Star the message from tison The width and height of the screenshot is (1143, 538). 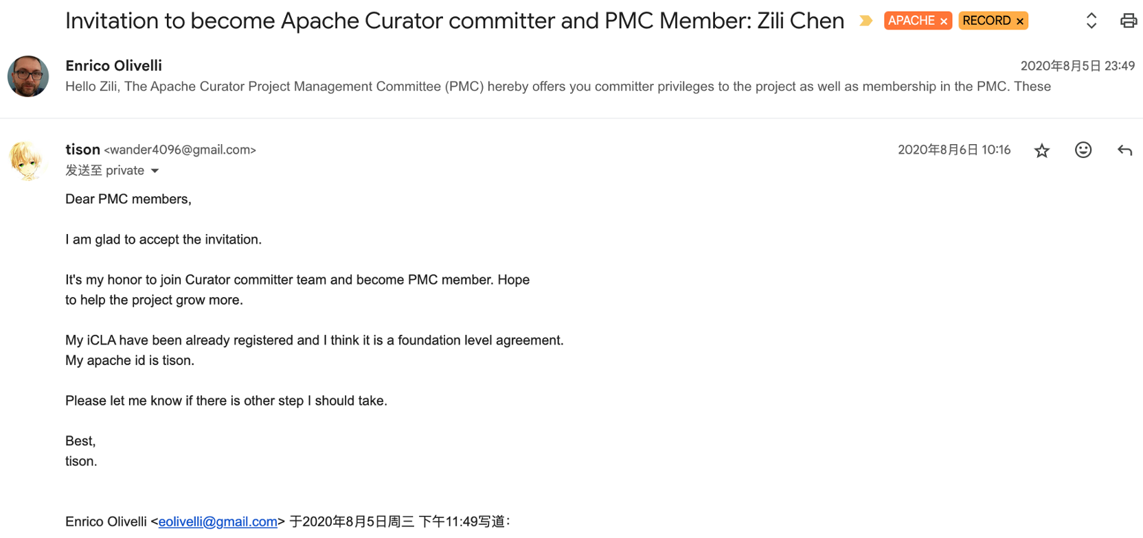[x=1042, y=150]
